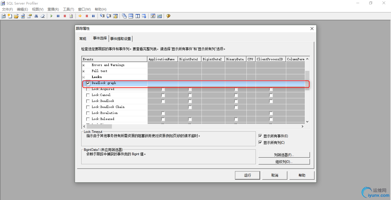Viewport: 391px width, 200px height.
Task: Open the 视图(V) menu
Action: (38, 9)
